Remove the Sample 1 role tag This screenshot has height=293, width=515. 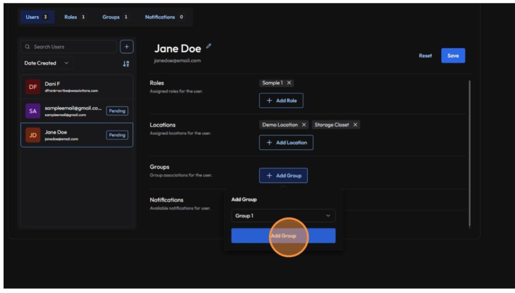289,83
